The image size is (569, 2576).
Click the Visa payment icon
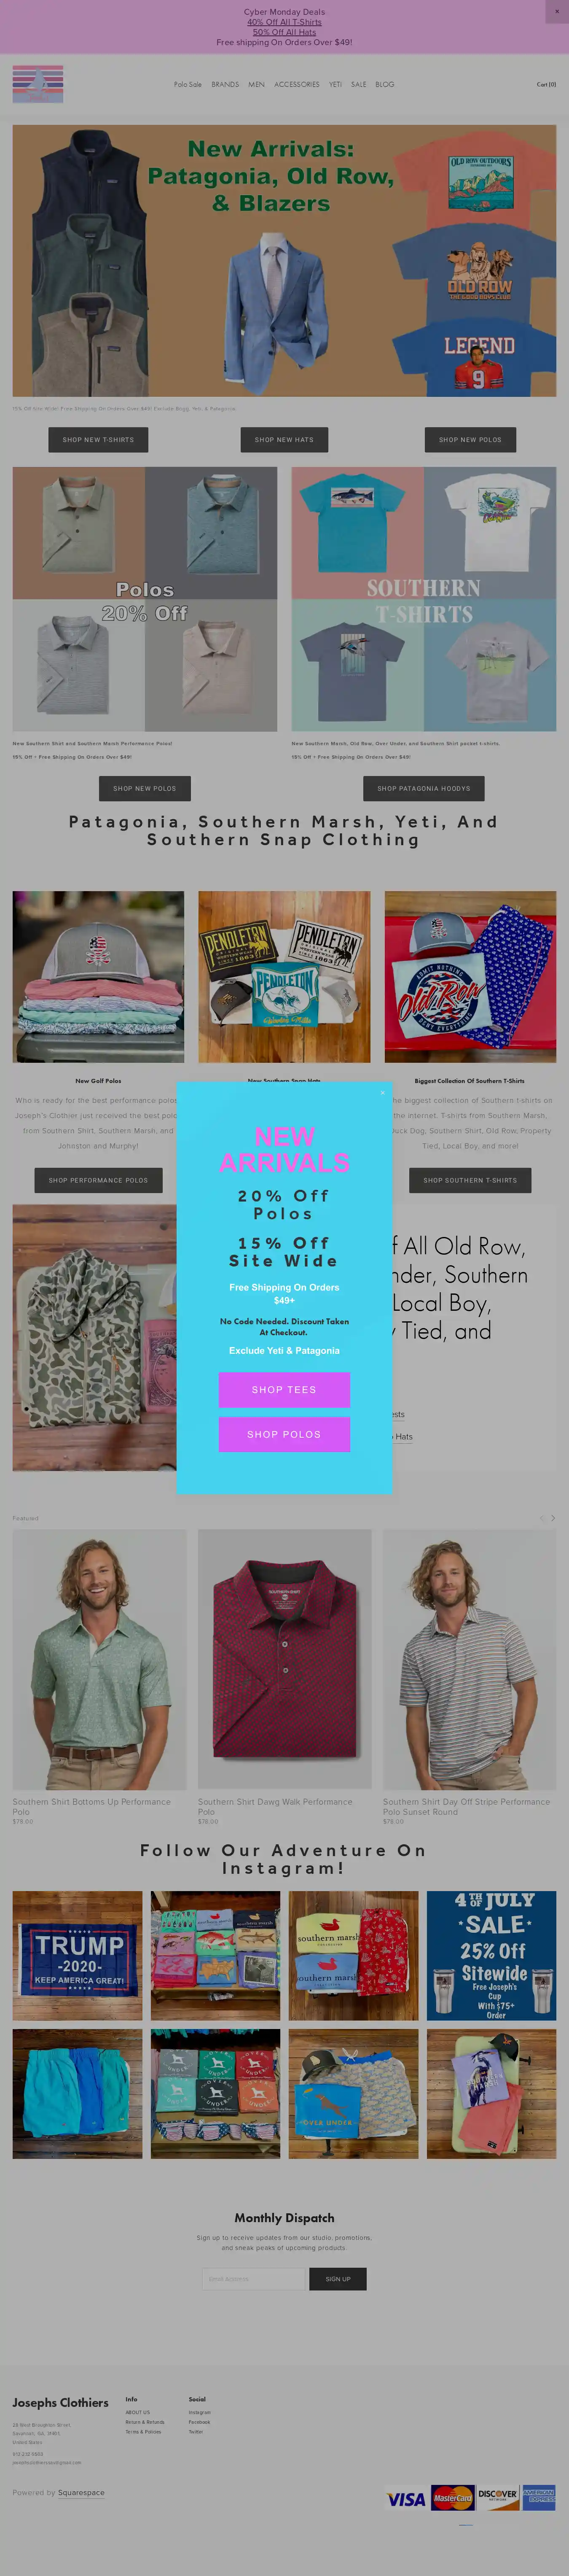[x=406, y=2499]
